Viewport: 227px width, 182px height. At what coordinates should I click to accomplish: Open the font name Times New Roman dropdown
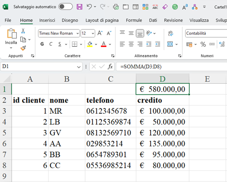pyautogui.click(x=77, y=33)
